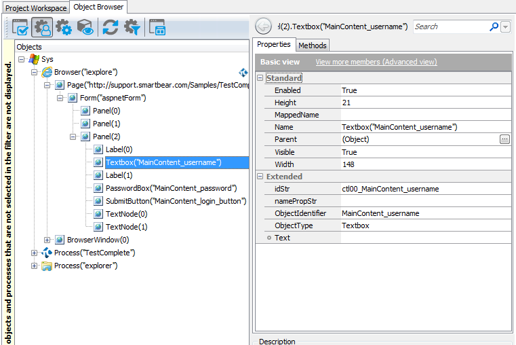Collapse the Panel(2) tree node
516x345 pixels.
[x=73, y=137]
